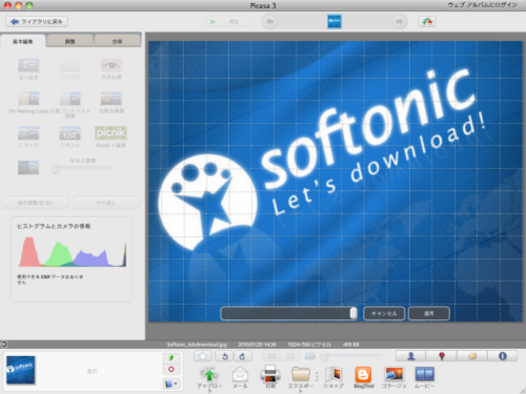Go back to the library
This screenshot has height=394, width=526.
pos(36,22)
